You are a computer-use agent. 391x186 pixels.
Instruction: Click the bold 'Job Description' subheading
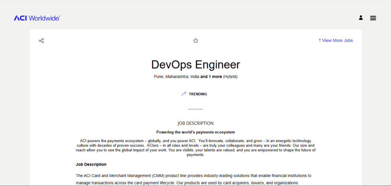pos(91,165)
